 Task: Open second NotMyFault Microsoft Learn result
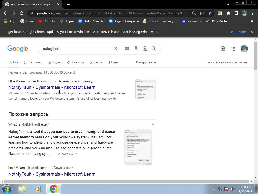[52, 174]
